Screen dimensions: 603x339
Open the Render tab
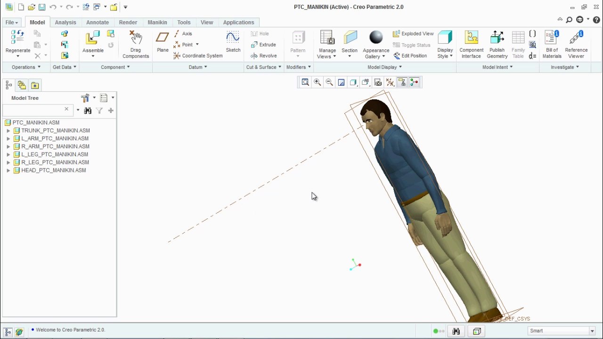coord(128,22)
